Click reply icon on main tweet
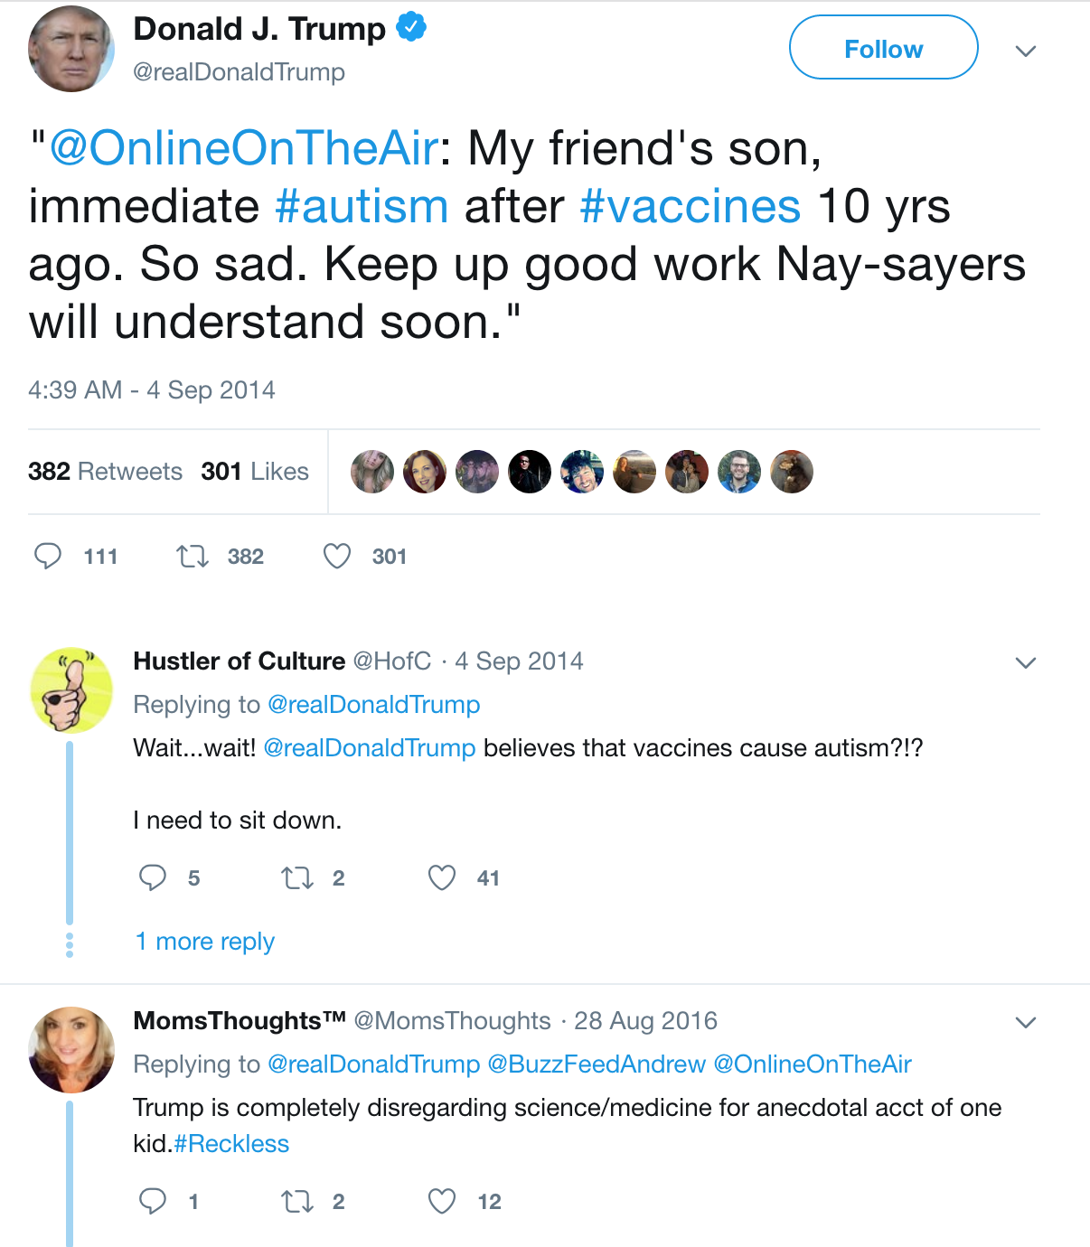This screenshot has width=1090, height=1247. point(48,556)
